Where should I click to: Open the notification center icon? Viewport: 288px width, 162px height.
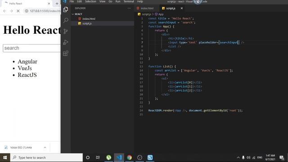(282, 157)
